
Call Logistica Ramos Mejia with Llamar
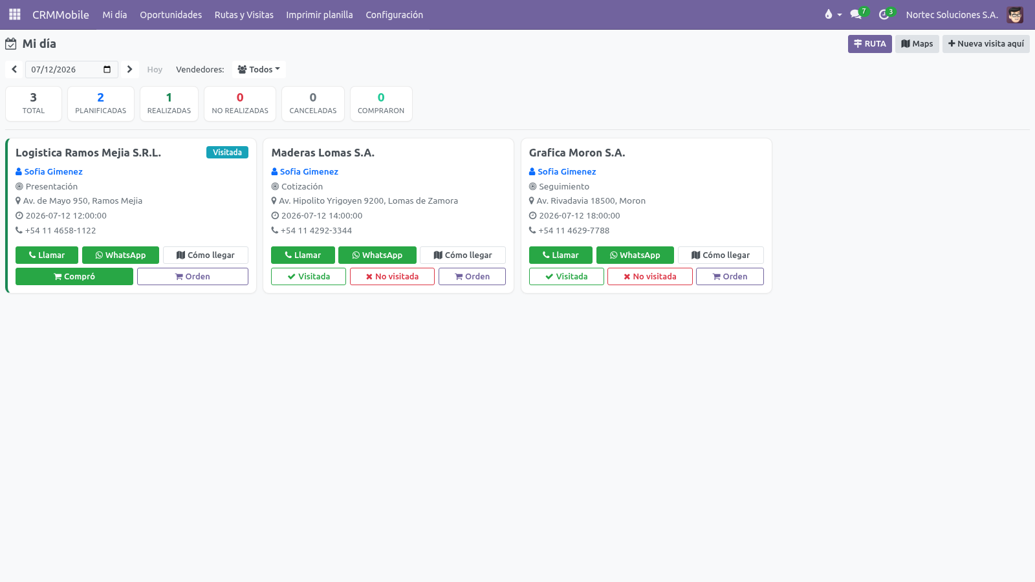47,255
